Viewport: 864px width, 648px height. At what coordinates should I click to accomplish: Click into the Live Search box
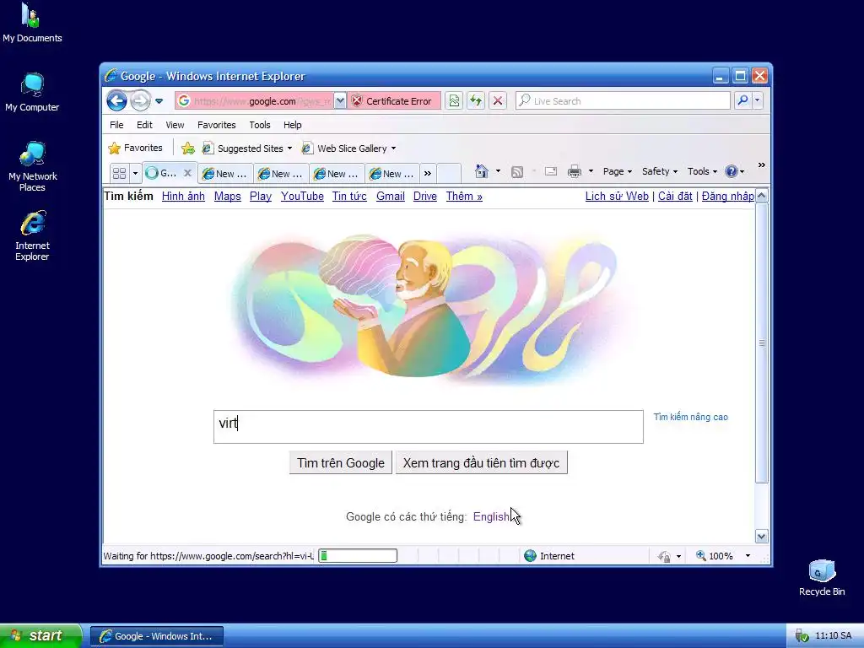pos(623,101)
